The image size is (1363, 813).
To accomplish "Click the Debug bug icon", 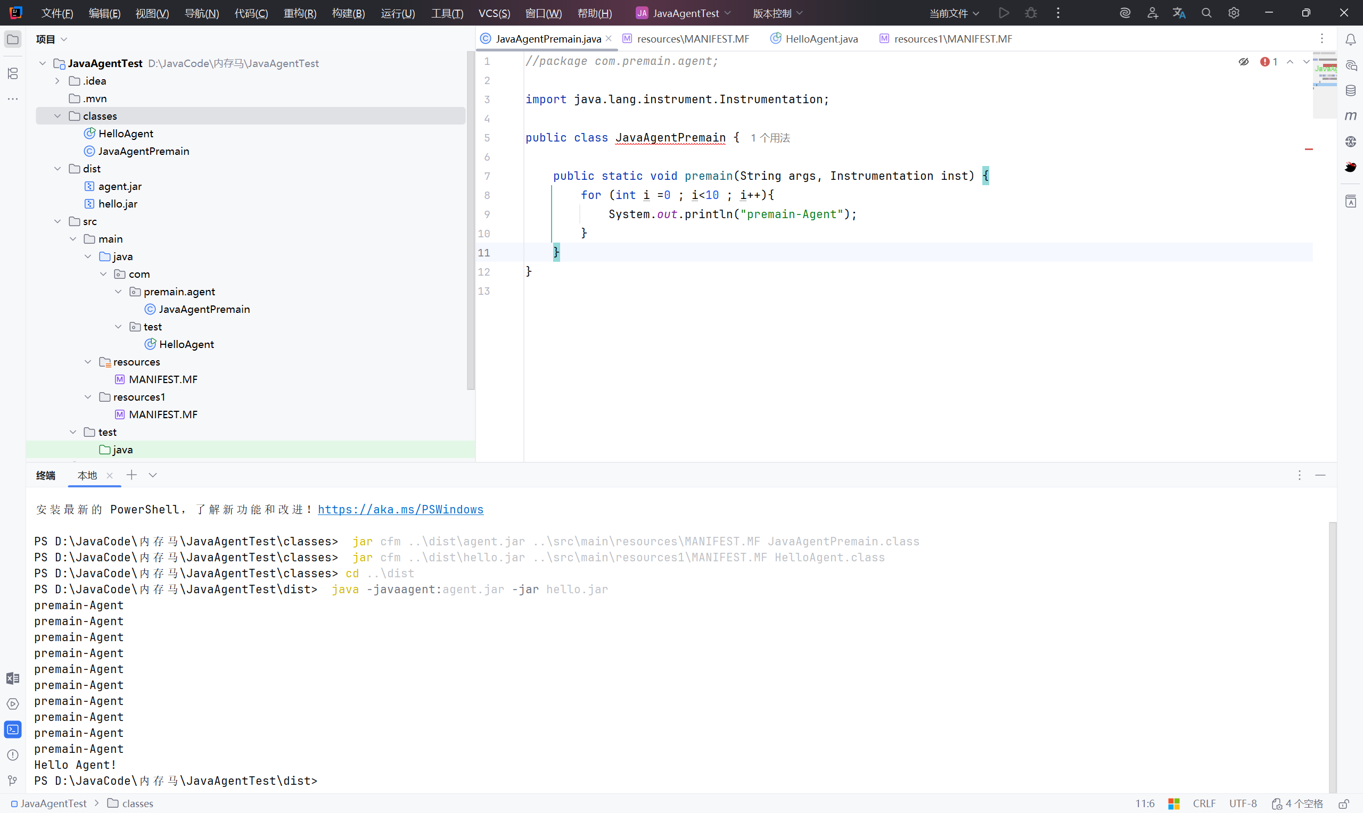I will point(1031,13).
